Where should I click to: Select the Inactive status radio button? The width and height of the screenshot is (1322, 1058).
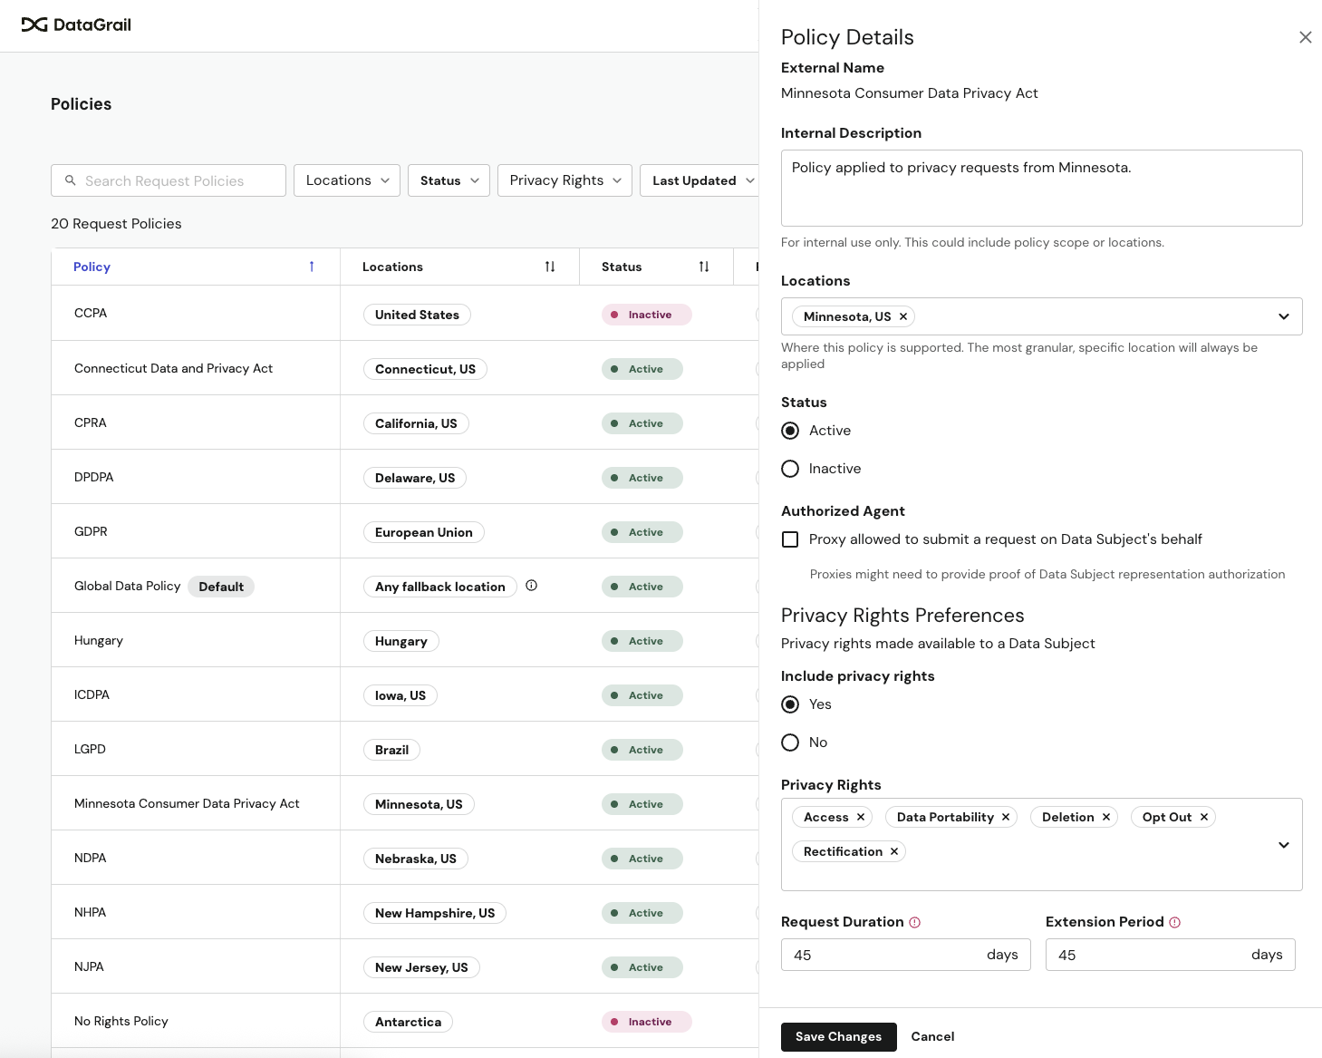(x=790, y=469)
